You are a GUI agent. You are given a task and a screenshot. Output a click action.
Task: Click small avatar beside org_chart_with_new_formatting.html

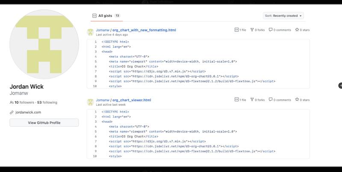[90, 32]
